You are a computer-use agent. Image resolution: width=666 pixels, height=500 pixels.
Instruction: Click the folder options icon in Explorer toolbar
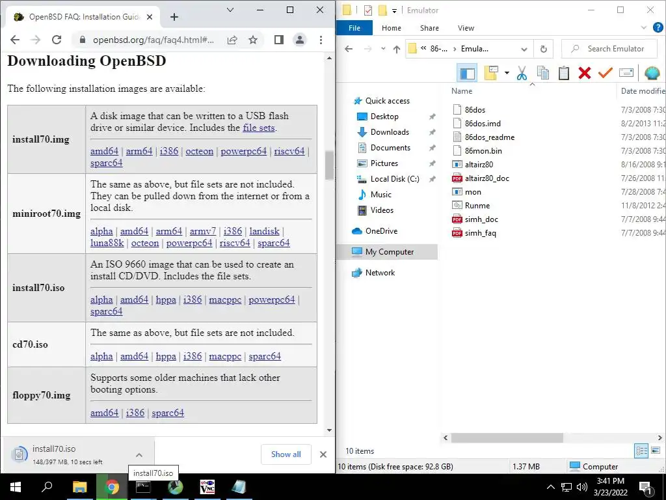coord(491,73)
